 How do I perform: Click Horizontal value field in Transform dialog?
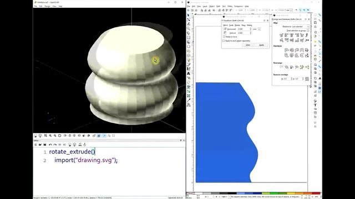point(243,29)
